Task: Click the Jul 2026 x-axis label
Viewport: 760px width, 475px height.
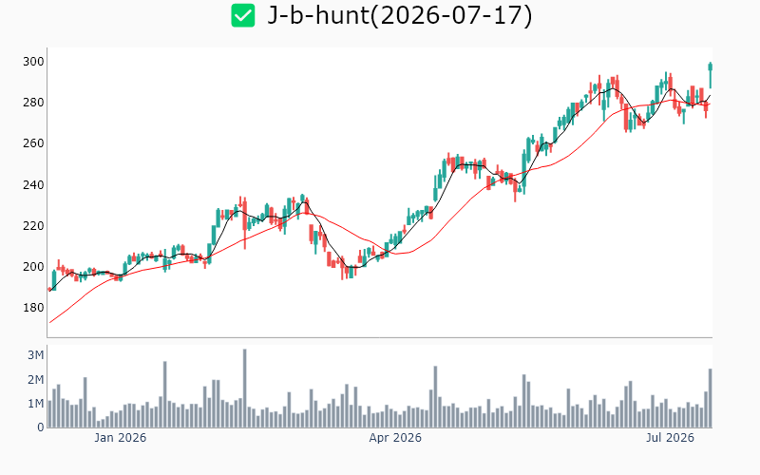Action: point(671,438)
